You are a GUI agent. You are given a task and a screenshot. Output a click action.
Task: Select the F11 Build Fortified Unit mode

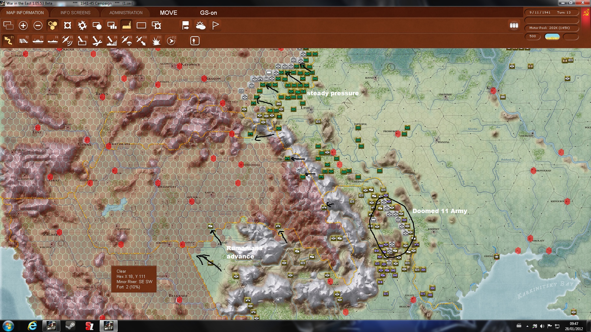pos(156,40)
